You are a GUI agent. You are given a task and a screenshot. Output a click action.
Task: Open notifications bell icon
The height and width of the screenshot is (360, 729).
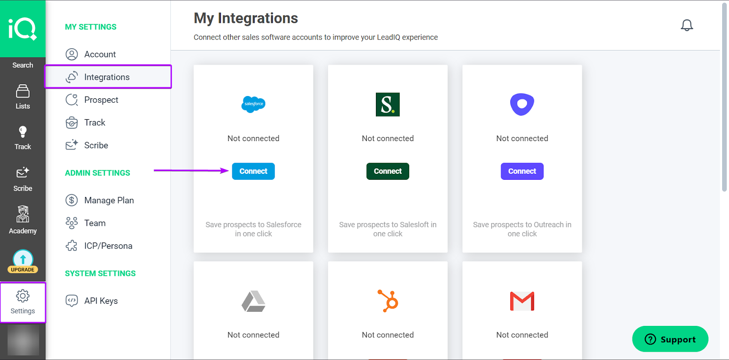click(x=687, y=25)
